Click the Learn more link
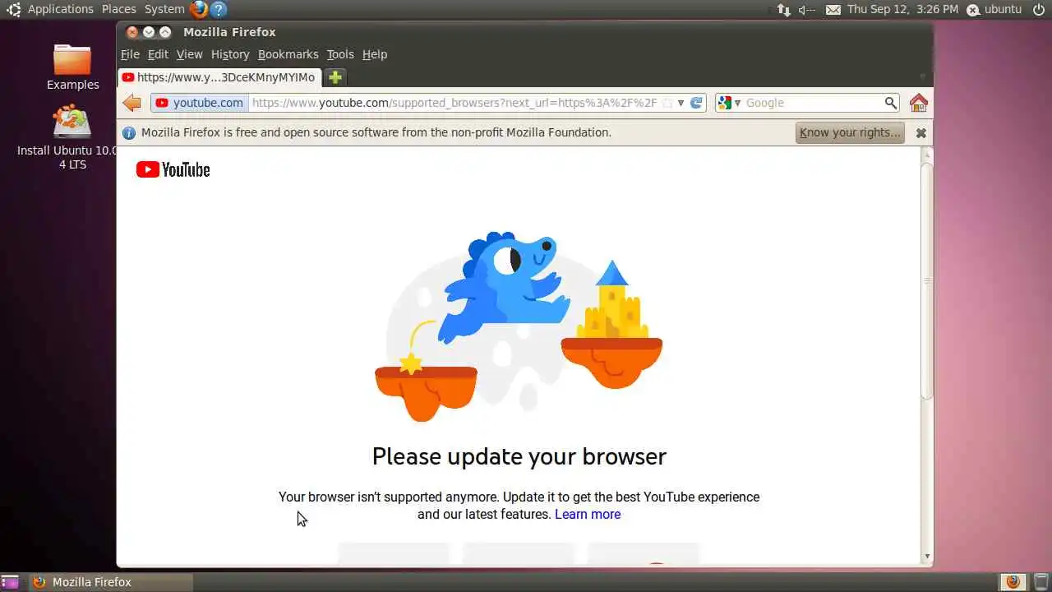Screen dimensions: 1052x592 click(588, 514)
